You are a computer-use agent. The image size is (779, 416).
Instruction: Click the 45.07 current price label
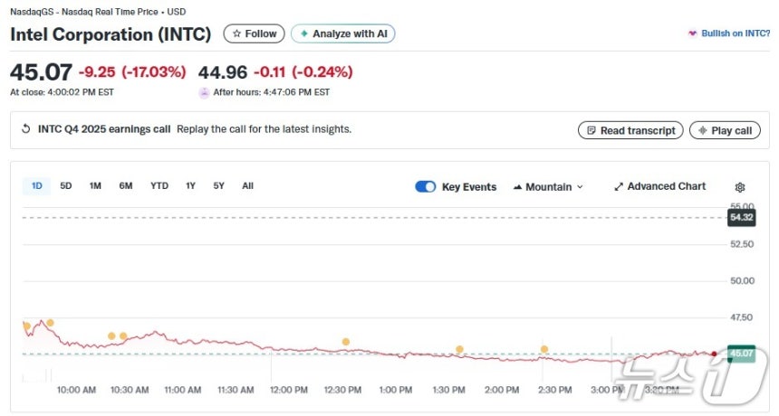click(741, 354)
